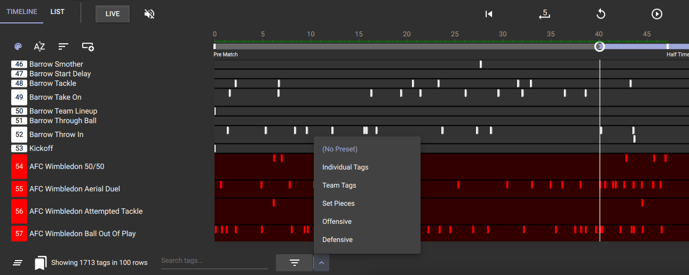This screenshot has width=689, height=275.
Task: Select the Barrow Start Delay row label
Action: (60, 74)
